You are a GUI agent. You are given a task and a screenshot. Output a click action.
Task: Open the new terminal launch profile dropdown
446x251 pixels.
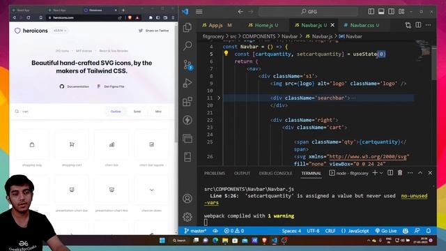click(381, 173)
